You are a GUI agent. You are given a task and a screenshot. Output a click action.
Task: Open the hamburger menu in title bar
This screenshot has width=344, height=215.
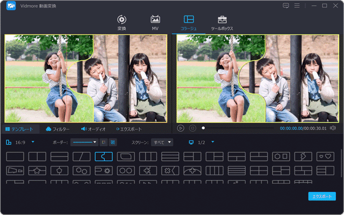(x=297, y=6)
